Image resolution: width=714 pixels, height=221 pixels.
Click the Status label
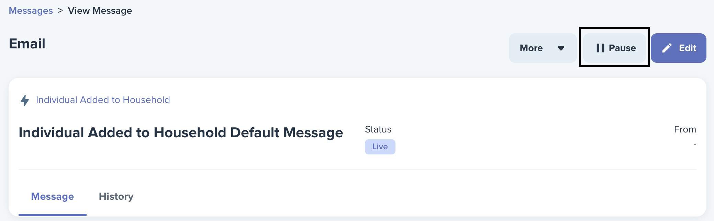point(378,129)
